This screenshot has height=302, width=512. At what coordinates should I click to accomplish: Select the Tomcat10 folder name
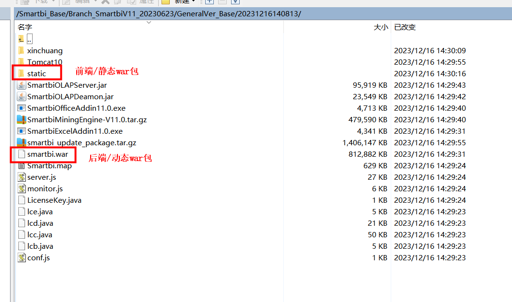pyautogui.click(x=45, y=62)
